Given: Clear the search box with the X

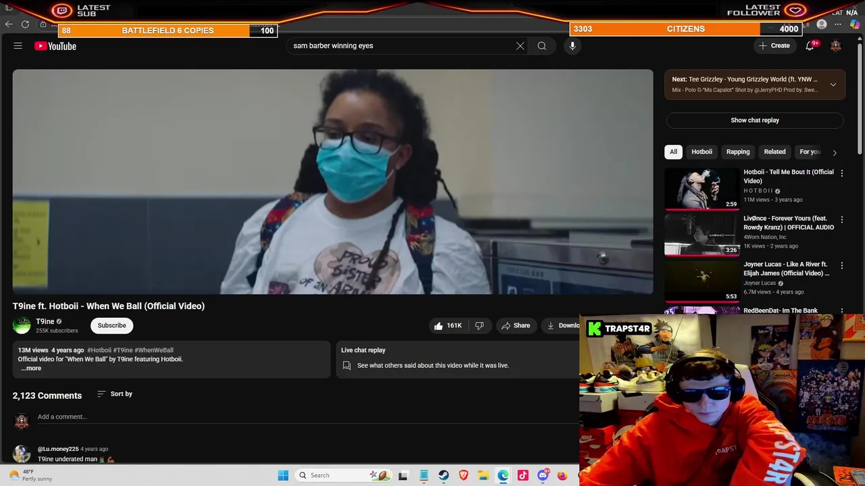Looking at the screenshot, I should (x=520, y=46).
